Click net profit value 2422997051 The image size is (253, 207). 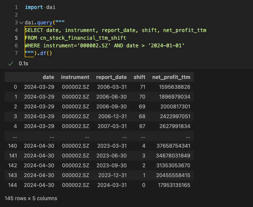tap(175, 117)
